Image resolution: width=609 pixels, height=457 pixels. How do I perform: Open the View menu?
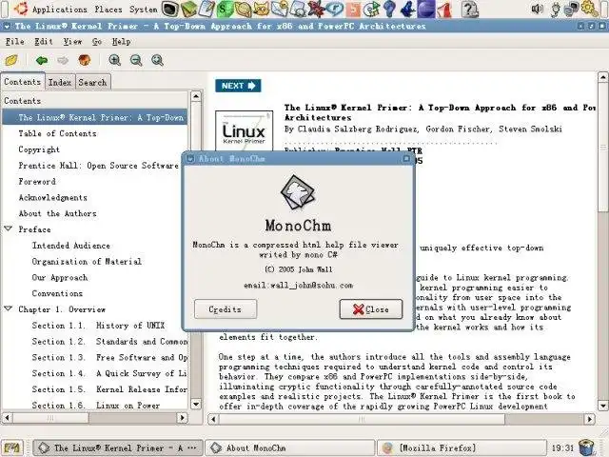[x=72, y=42]
